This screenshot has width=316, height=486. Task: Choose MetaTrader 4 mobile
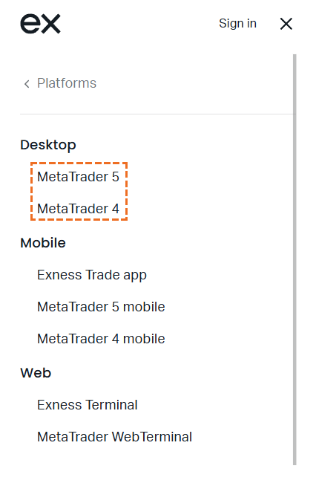tap(101, 339)
